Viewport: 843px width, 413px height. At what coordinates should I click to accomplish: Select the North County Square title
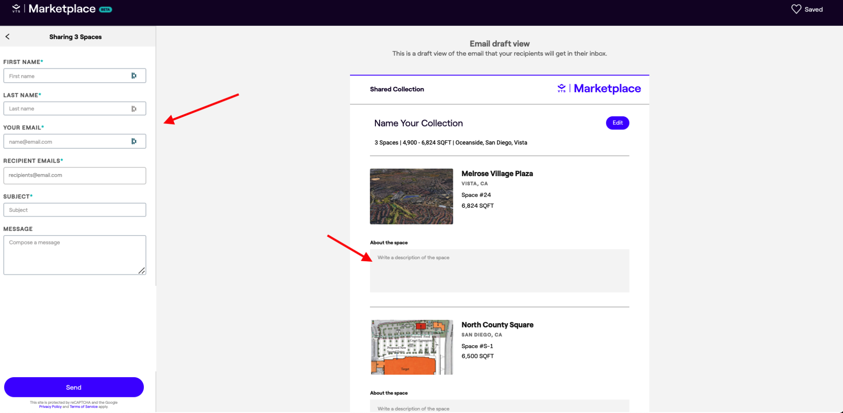coord(497,325)
